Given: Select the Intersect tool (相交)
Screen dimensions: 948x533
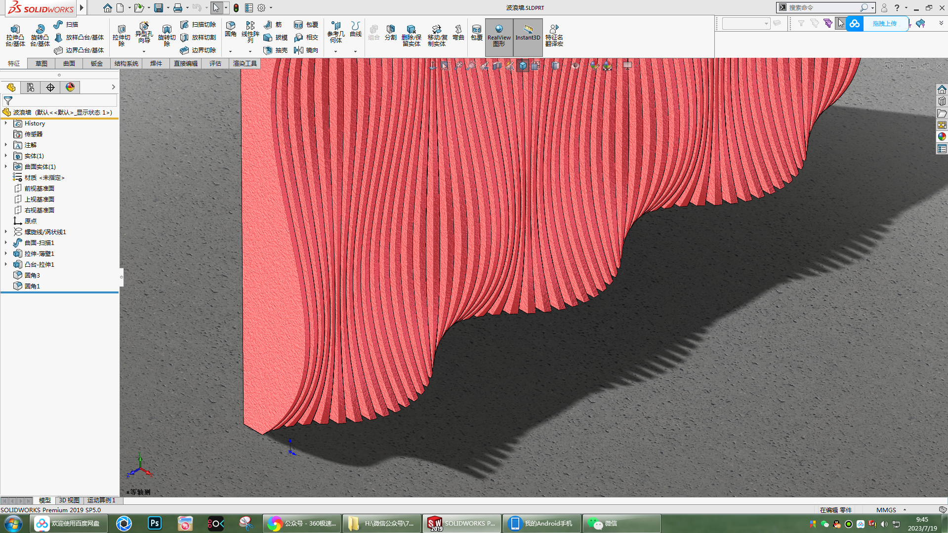Looking at the screenshot, I should tap(306, 37).
